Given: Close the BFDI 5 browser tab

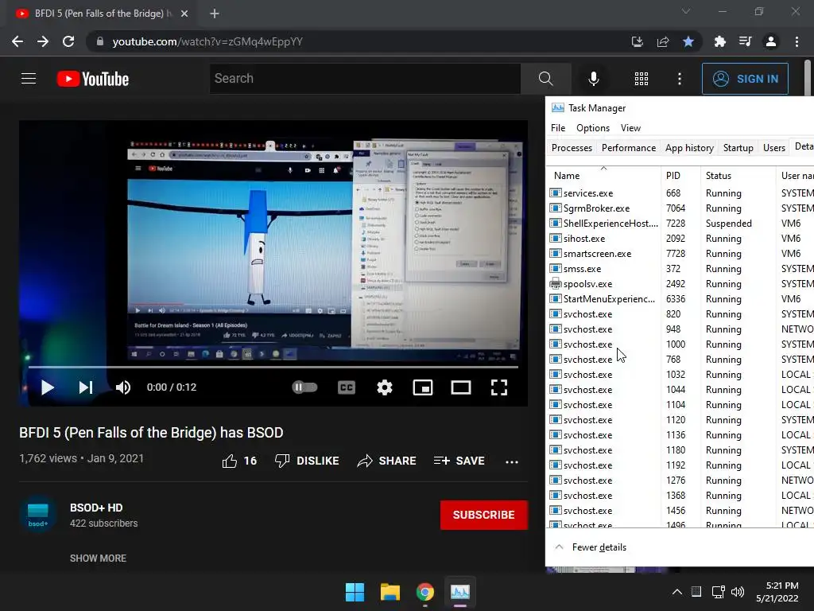Looking at the screenshot, I should [184, 14].
